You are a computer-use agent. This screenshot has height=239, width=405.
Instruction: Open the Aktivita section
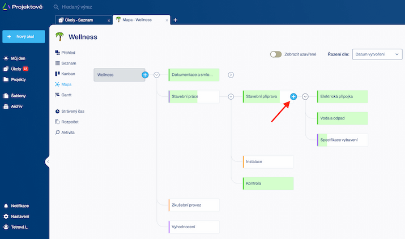click(x=65, y=133)
